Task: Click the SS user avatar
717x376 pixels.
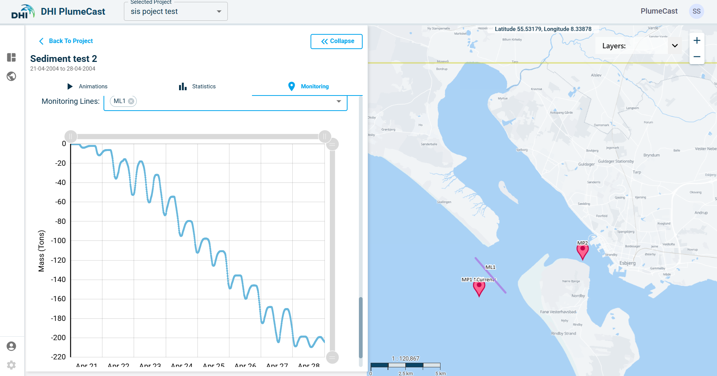Action: [x=696, y=11]
